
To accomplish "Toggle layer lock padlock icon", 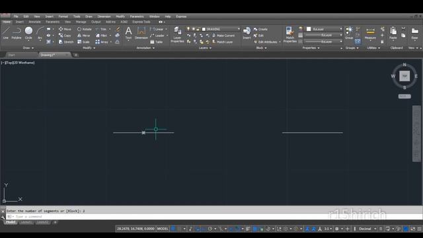I will coord(198,29).
